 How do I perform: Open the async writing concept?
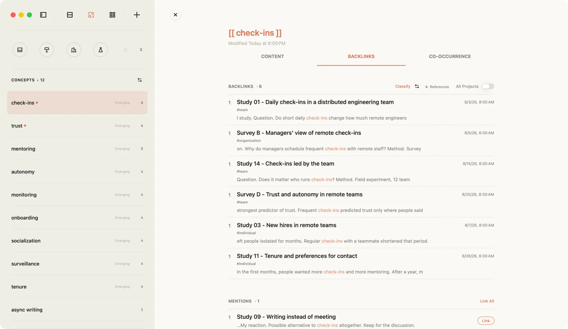(x=77, y=310)
